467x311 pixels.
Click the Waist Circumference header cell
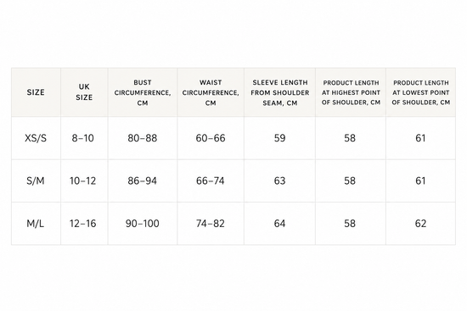[211, 92]
